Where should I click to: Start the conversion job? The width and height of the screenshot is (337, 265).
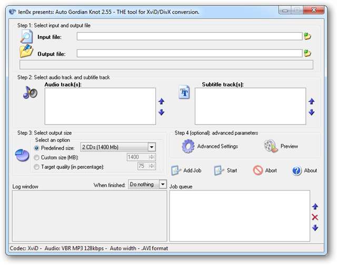point(225,171)
